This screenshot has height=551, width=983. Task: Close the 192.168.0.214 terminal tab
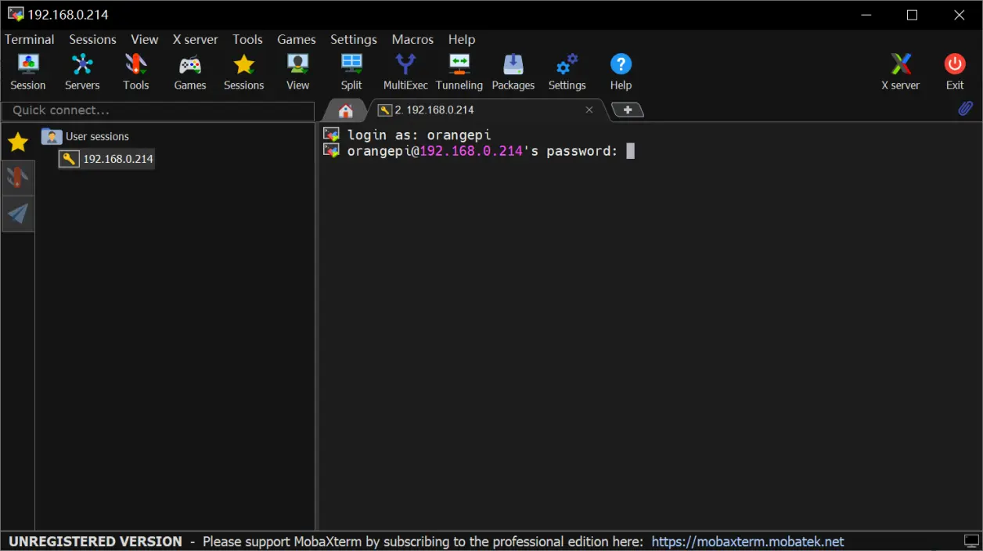[589, 110]
